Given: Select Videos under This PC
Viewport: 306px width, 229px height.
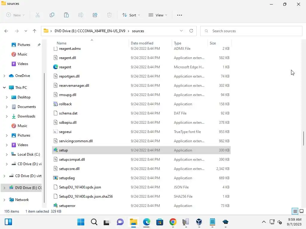Looking at the screenshot, I should [23, 145].
